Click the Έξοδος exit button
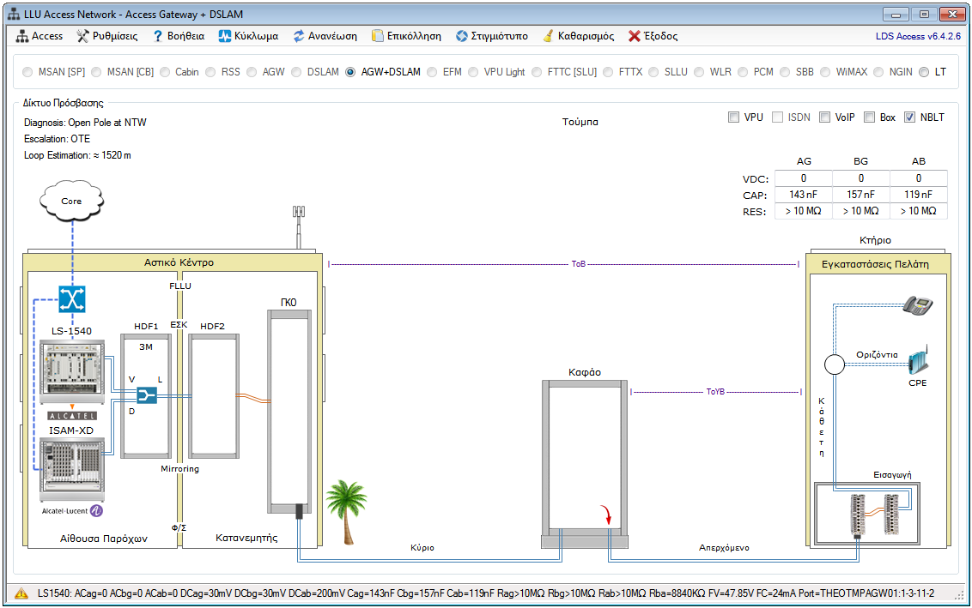This screenshot has width=972, height=608. [x=653, y=36]
